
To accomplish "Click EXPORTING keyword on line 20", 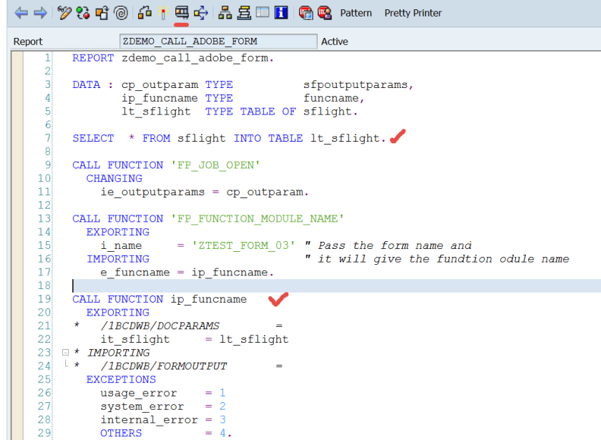I will click(x=118, y=313).
